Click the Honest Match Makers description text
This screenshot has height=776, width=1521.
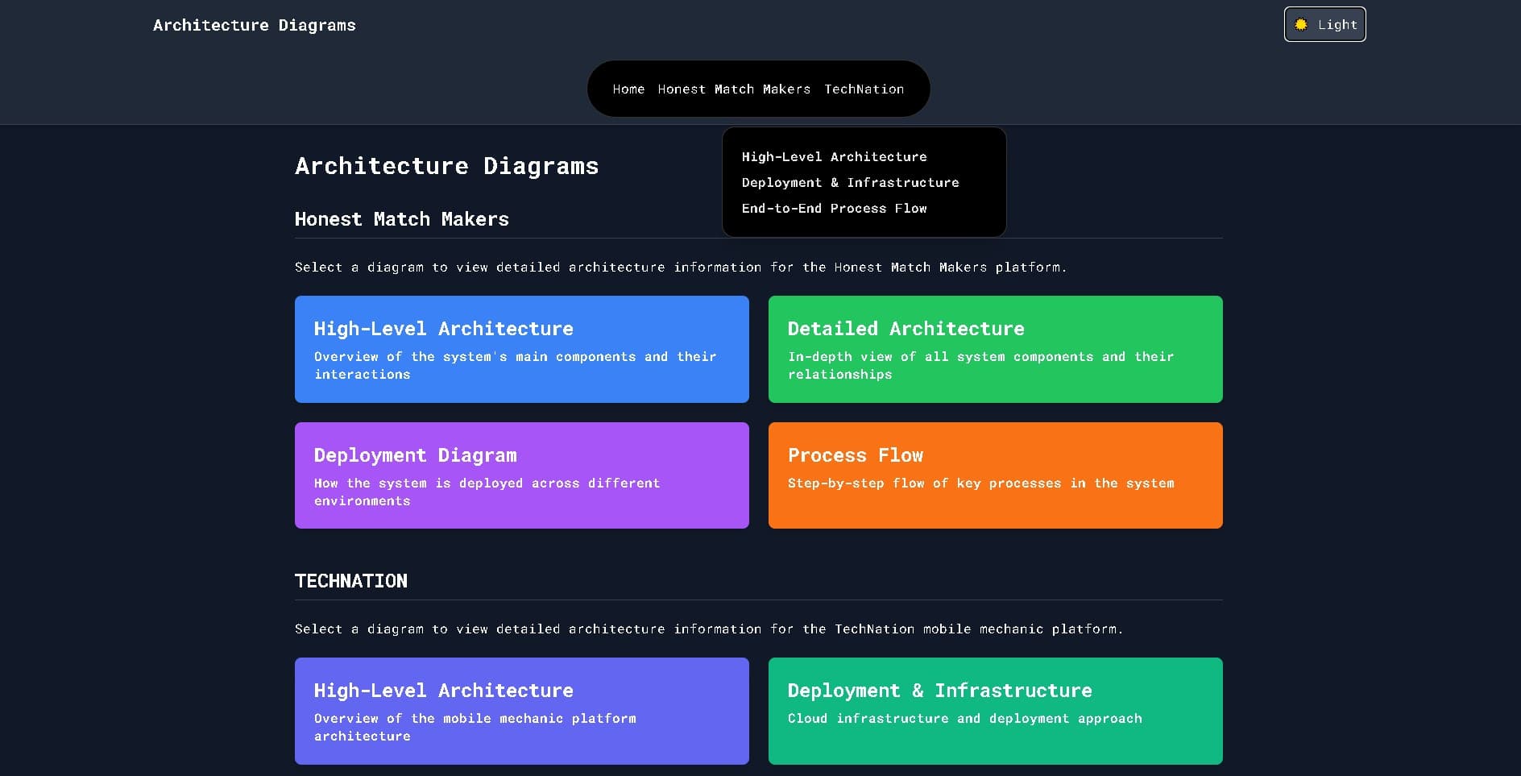point(681,267)
